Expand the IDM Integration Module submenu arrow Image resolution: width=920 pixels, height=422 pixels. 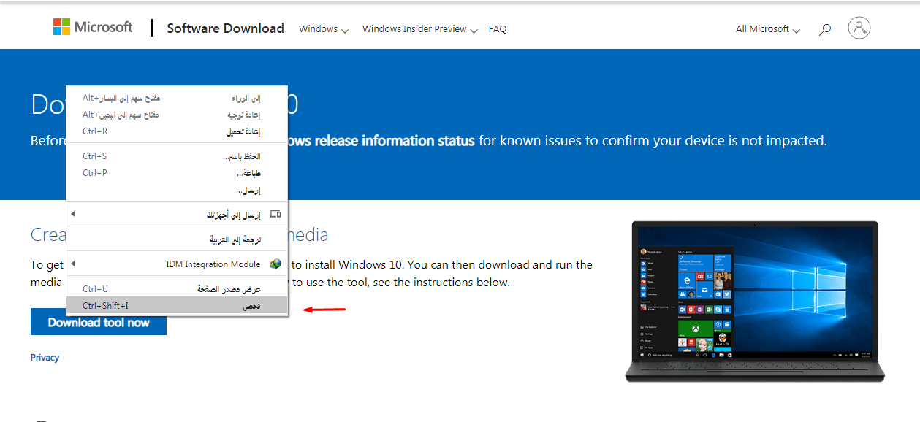click(x=73, y=264)
